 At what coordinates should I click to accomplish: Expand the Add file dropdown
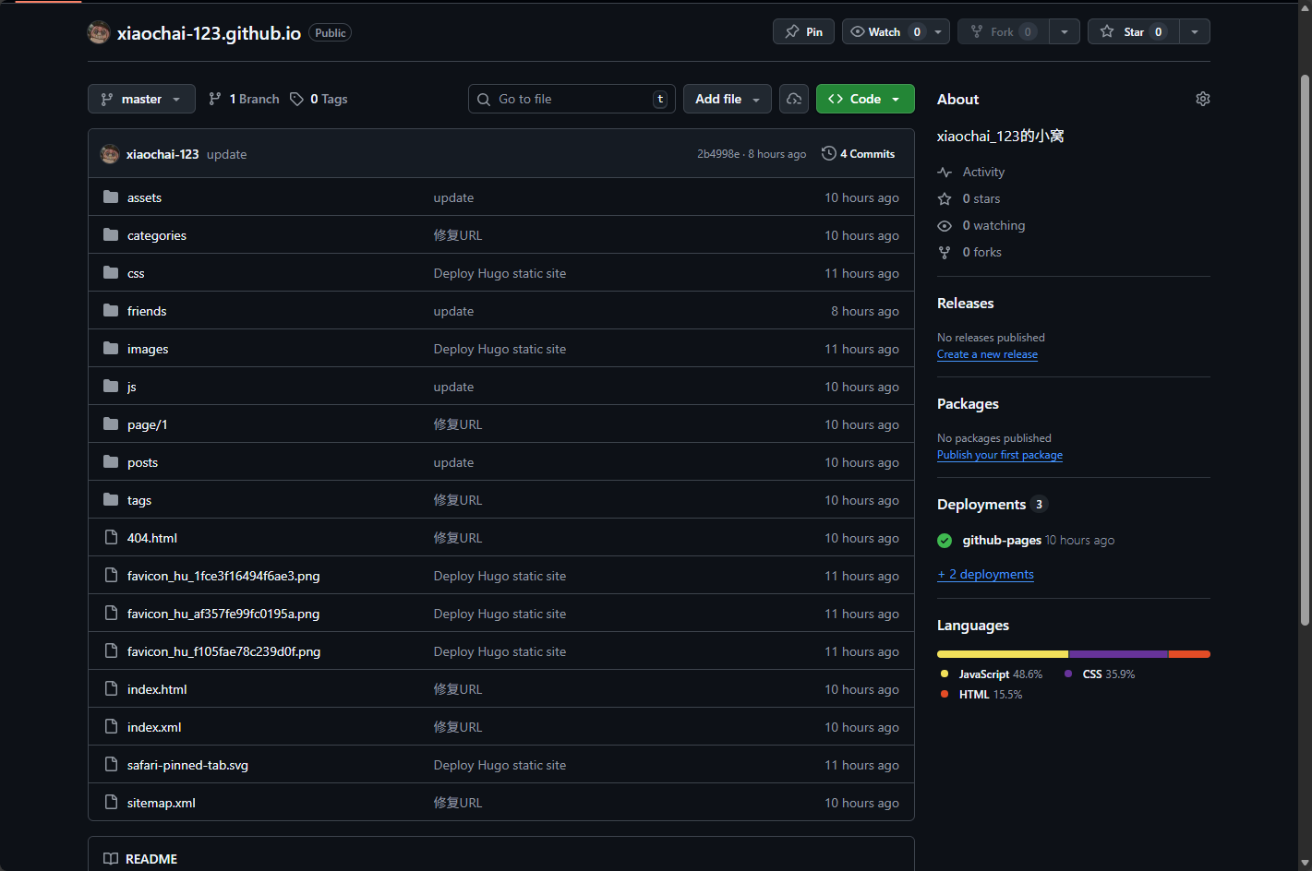point(727,99)
